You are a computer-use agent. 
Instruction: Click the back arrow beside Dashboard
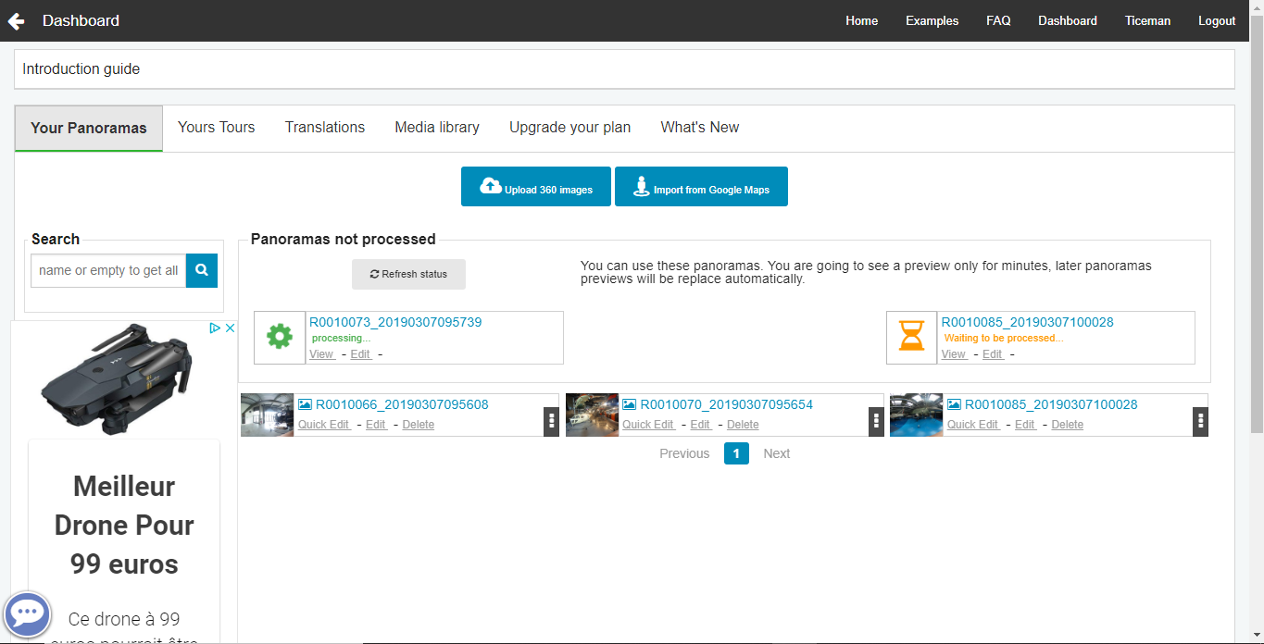coord(17,21)
